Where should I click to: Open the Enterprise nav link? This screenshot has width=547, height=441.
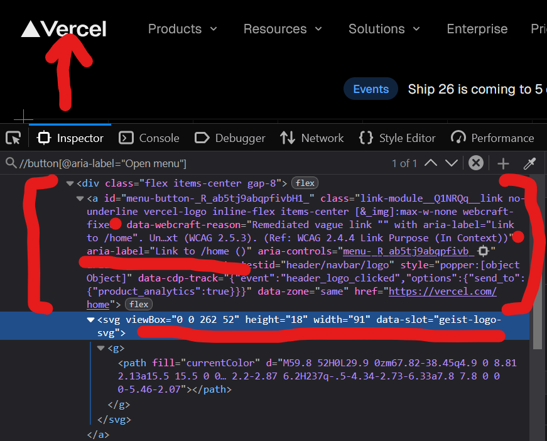pyautogui.click(x=477, y=29)
